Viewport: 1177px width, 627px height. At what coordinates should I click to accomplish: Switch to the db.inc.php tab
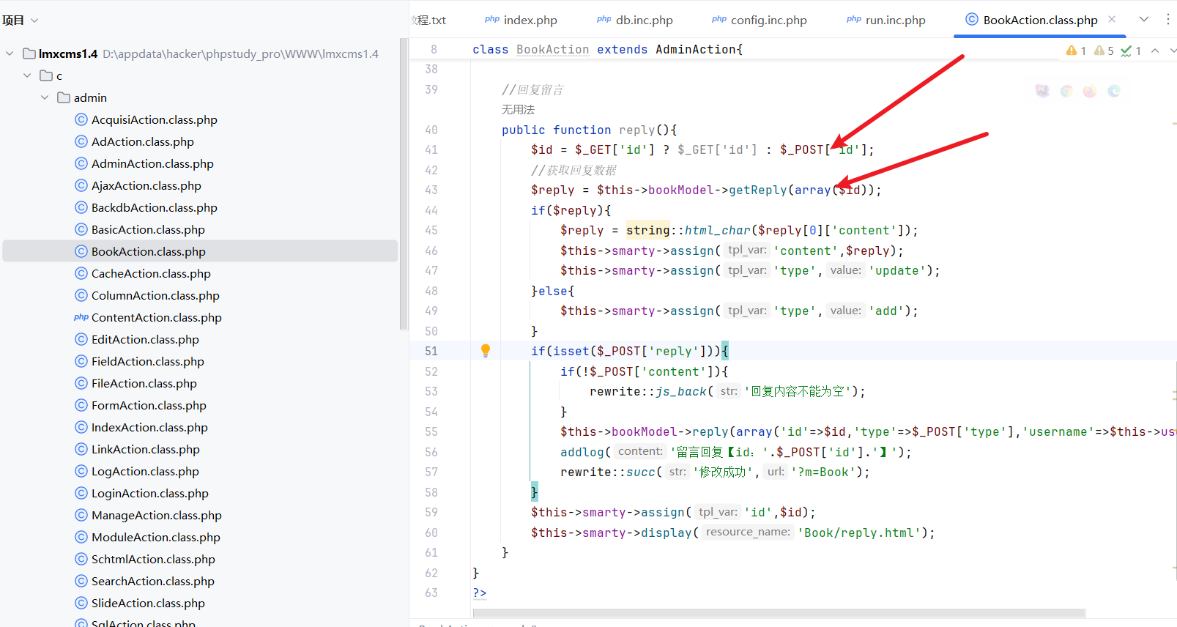coord(643,20)
